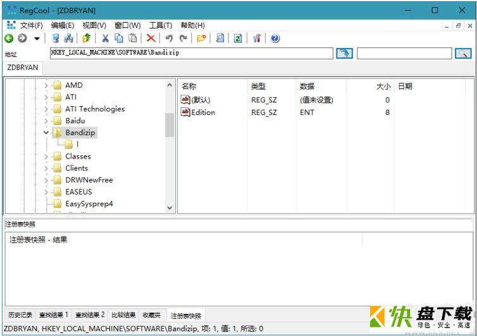Click the favorites folder star icon
This screenshot has height=336, width=477.
coord(201,39)
